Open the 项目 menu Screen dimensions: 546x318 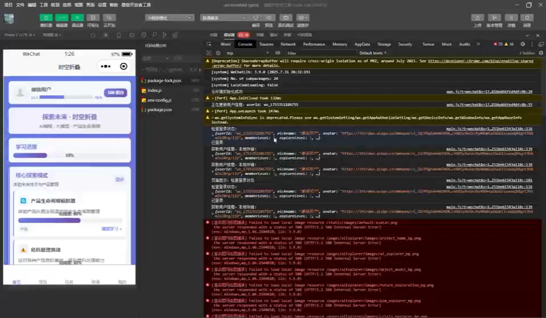(x=9, y=5)
